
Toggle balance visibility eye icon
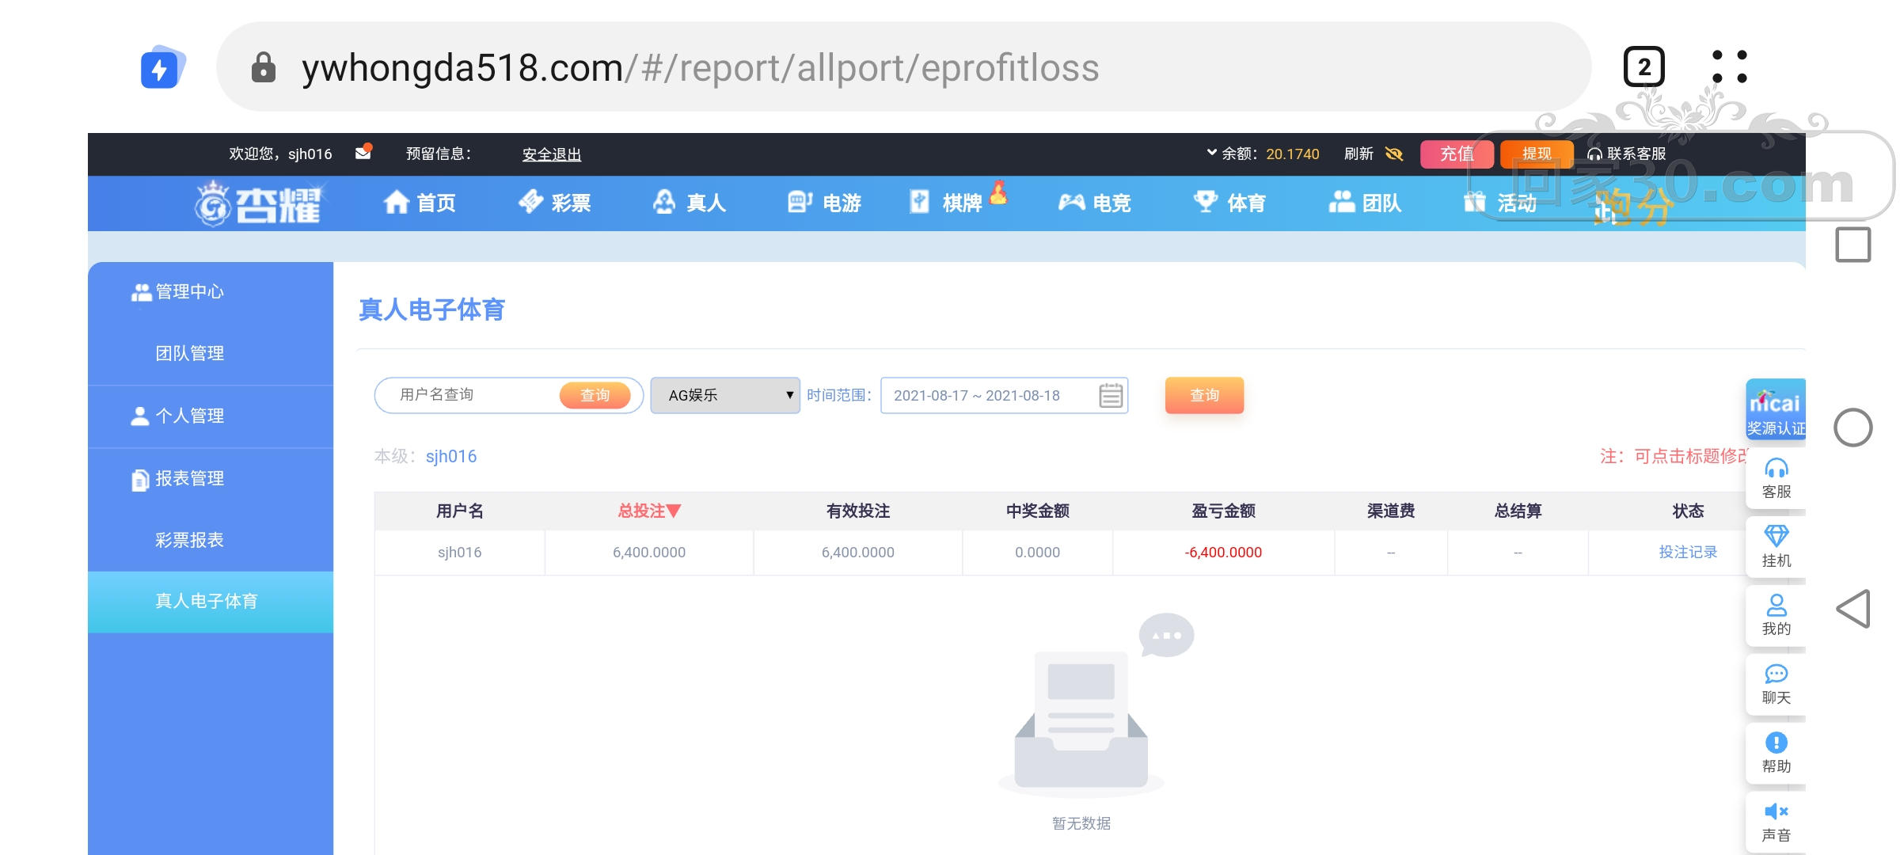tap(1394, 154)
